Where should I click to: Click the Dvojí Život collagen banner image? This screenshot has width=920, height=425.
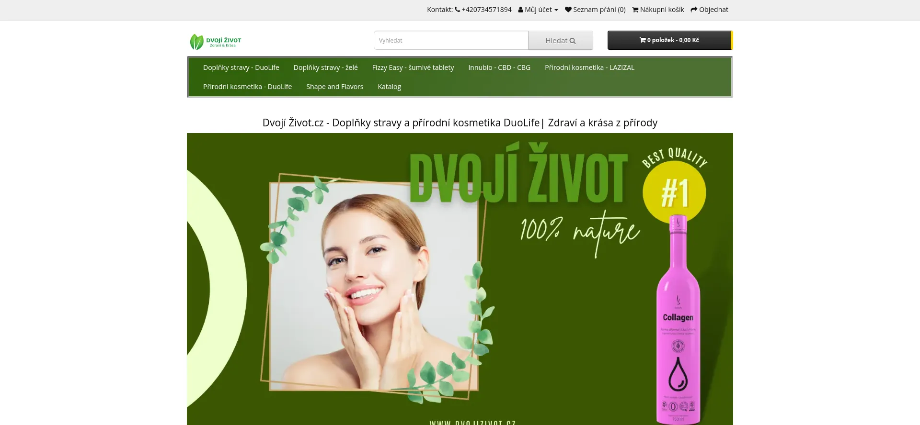[x=460, y=279]
